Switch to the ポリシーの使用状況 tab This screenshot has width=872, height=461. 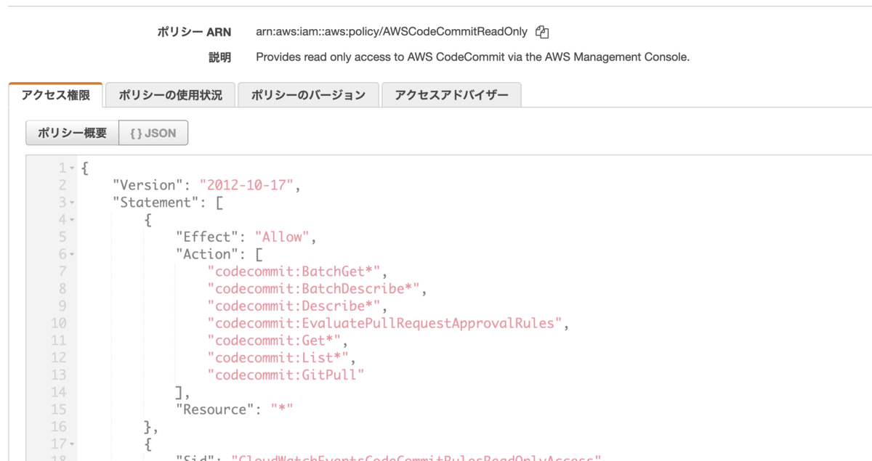(170, 95)
